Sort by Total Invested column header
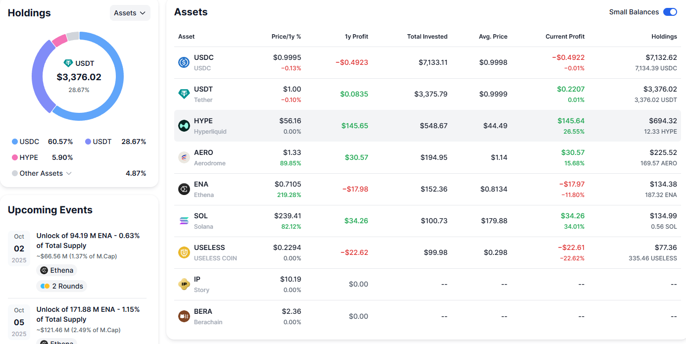The image size is (686, 344). pyautogui.click(x=427, y=37)
